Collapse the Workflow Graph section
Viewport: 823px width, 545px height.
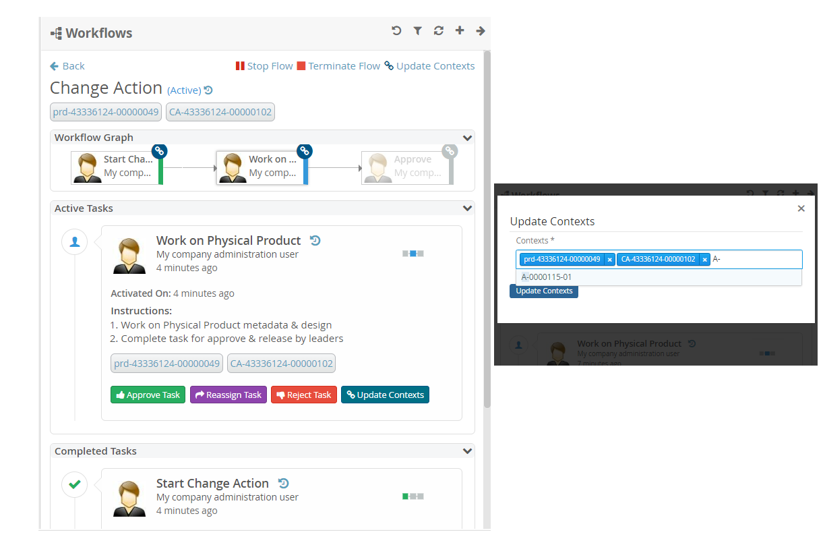click(467, 138)
